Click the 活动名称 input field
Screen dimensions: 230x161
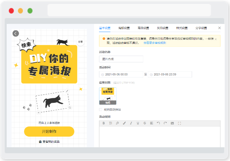(x=121, y=59)
